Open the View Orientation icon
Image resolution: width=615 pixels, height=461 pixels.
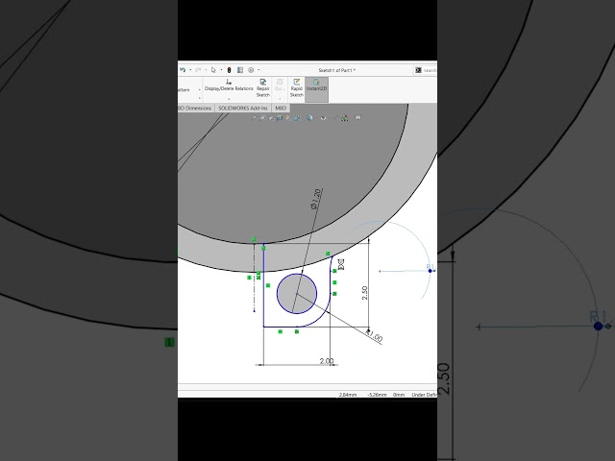297,118
